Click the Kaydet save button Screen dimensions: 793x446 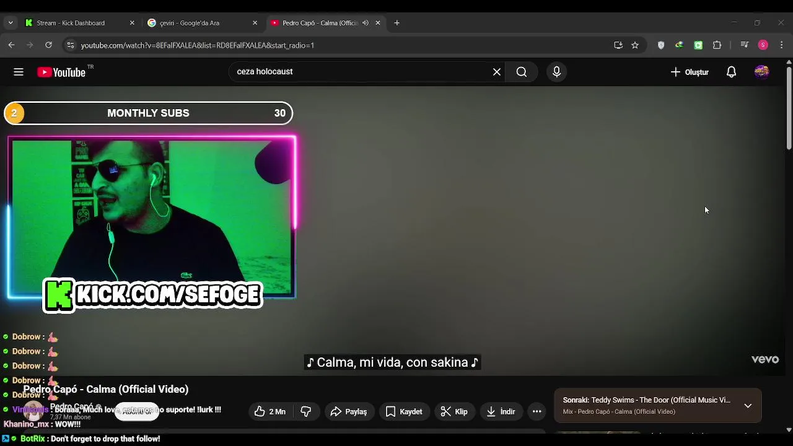404,411
